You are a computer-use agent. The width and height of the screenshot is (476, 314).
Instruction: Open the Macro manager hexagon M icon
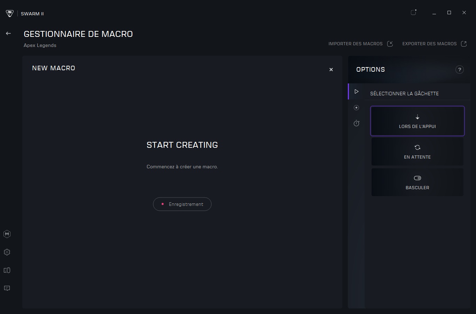tap(7, 234)
